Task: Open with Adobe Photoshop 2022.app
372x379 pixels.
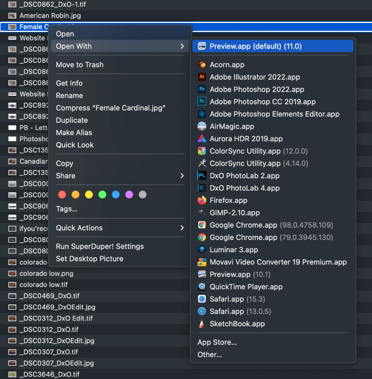Action: tap(257, 89)
